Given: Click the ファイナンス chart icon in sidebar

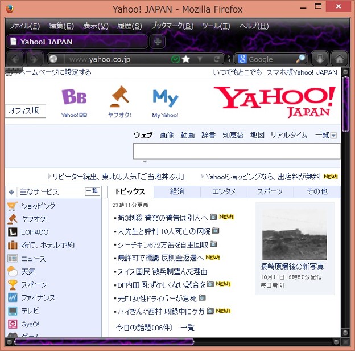Looking at the screenshot, I should [x=13, y=297].
